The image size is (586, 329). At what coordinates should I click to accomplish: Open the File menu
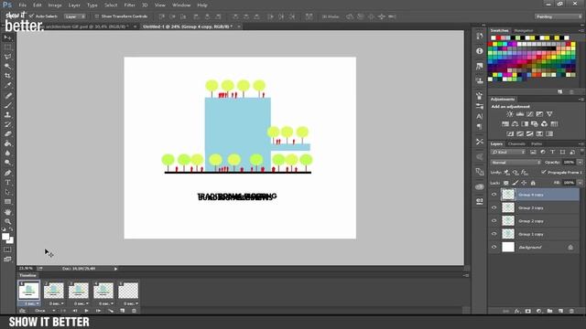pos(22,5)
